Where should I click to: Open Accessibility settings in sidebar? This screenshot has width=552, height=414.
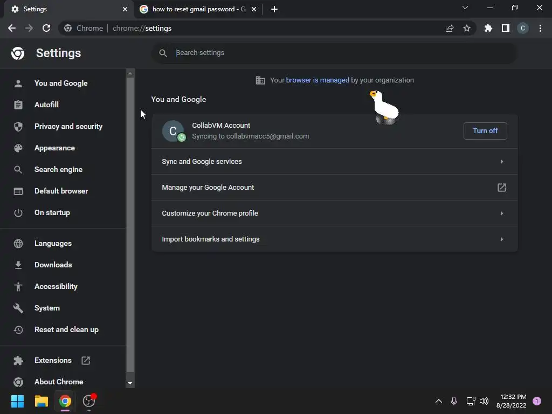coord(56,287)
